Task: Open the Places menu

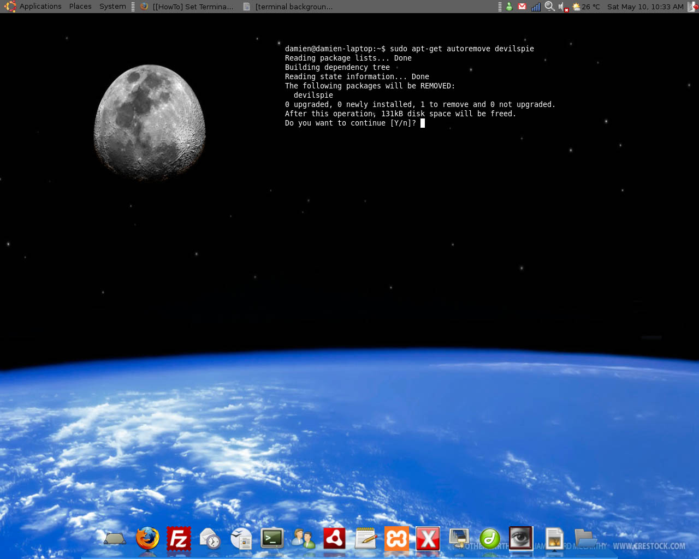Action: click(x=80, y=7)
